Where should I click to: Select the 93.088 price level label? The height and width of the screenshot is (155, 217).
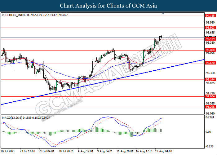pyautogui.click(x=210, y=50)
